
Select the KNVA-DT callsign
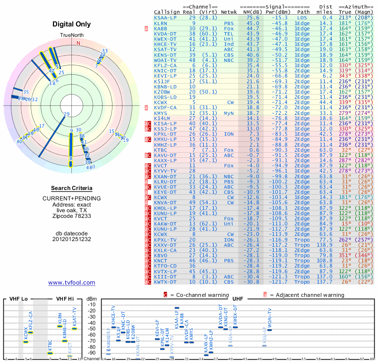(x=165, y=203)
